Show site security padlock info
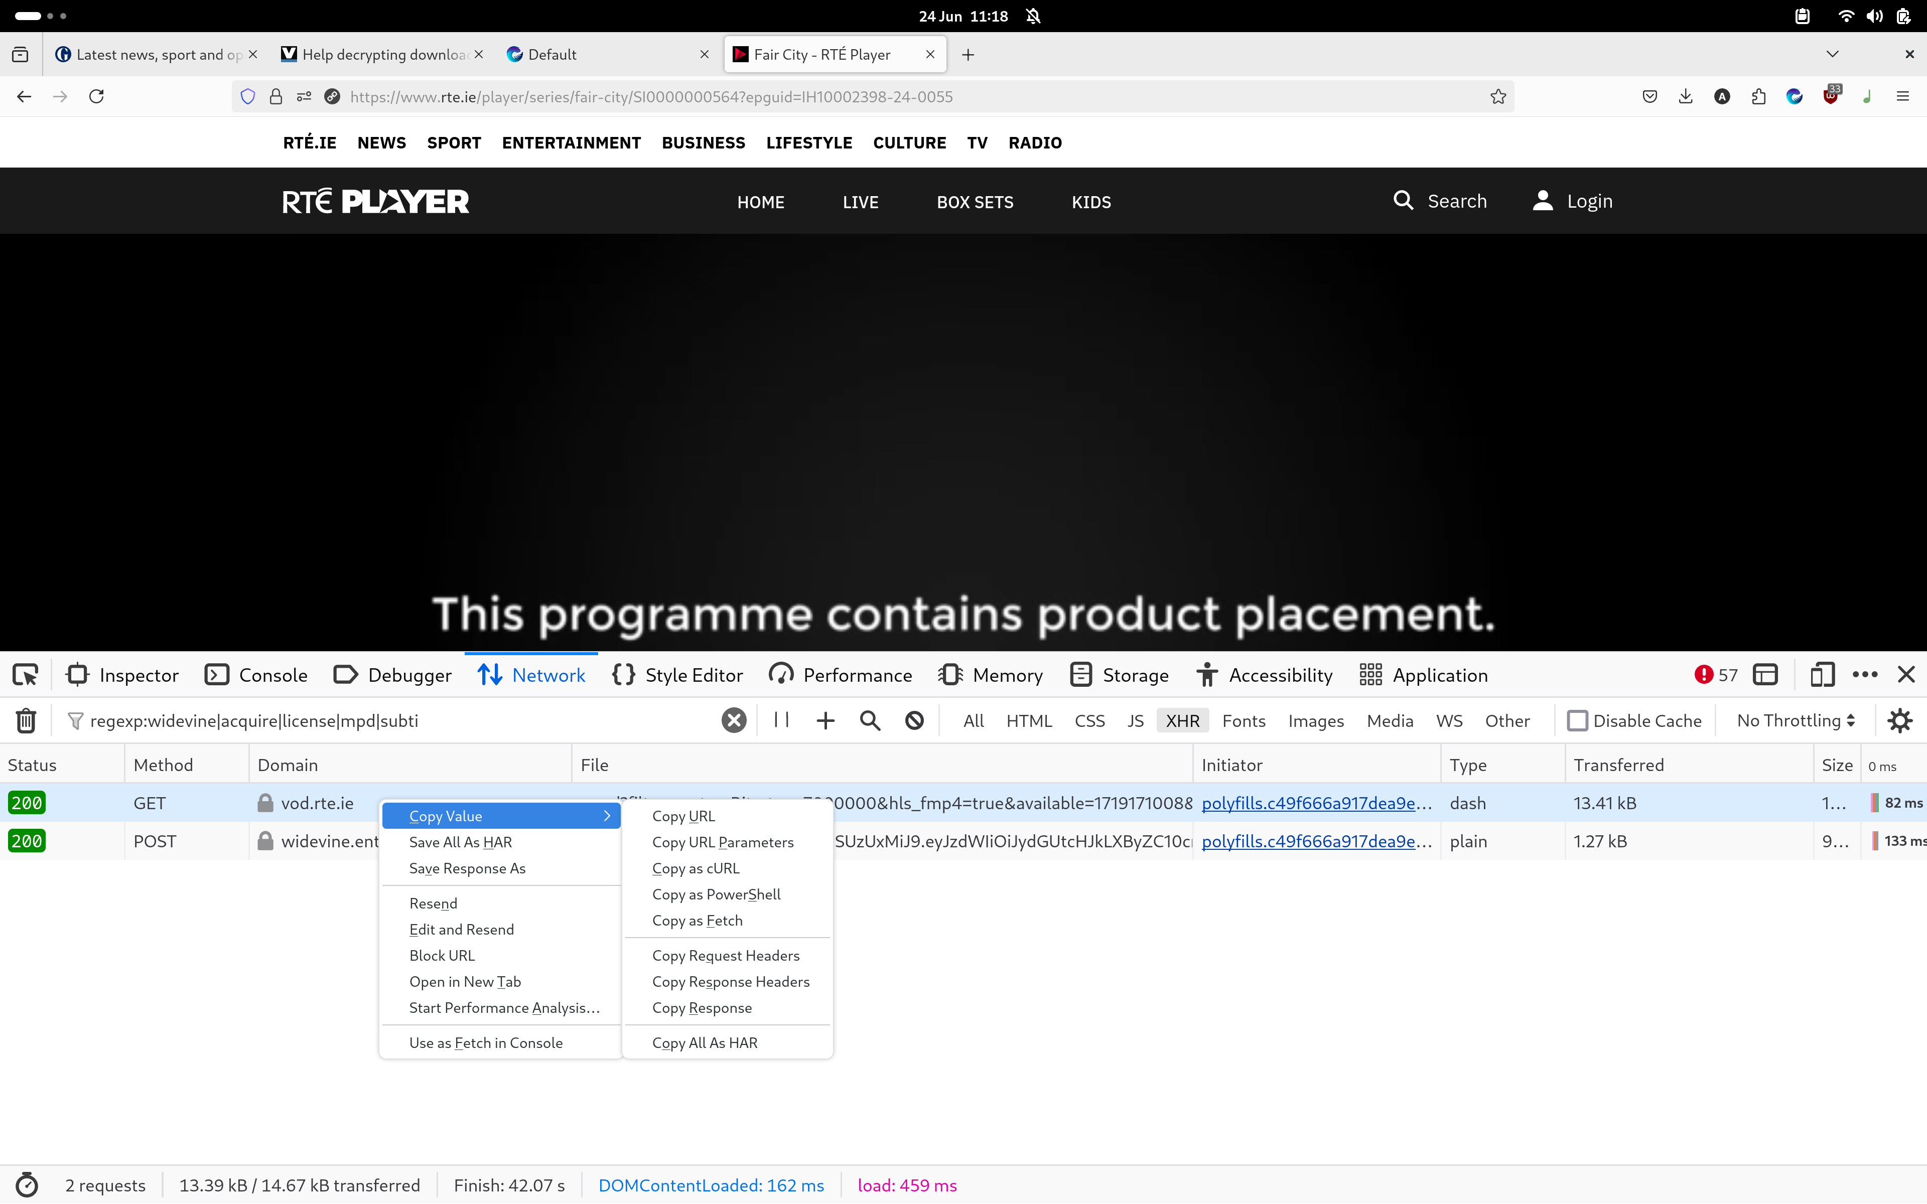Screen dimensions: 1927x1204 pyautogui.click(x=276, y=96)
